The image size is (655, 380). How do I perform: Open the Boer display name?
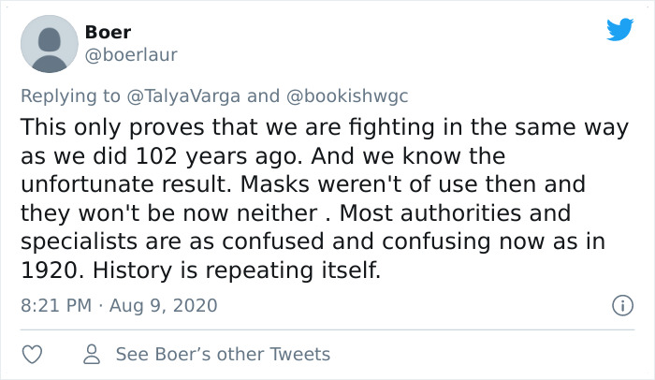[108, 33]
